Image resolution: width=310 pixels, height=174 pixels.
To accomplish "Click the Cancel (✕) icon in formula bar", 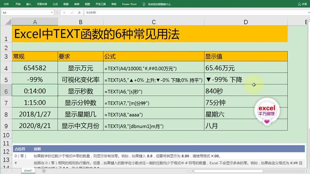I will pos(64,12).
